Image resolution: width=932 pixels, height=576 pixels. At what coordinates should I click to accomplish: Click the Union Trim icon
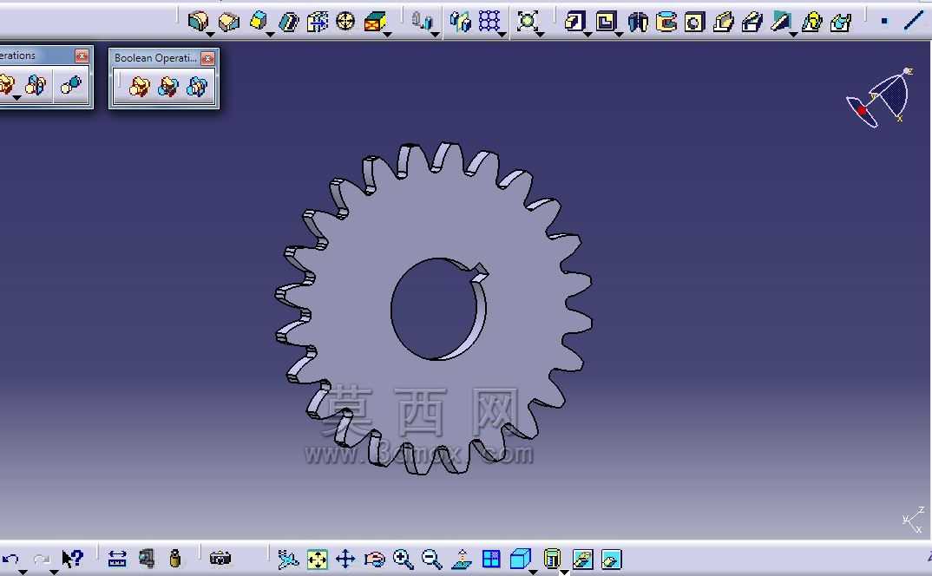pyautogui.click(x=36, y=84)
